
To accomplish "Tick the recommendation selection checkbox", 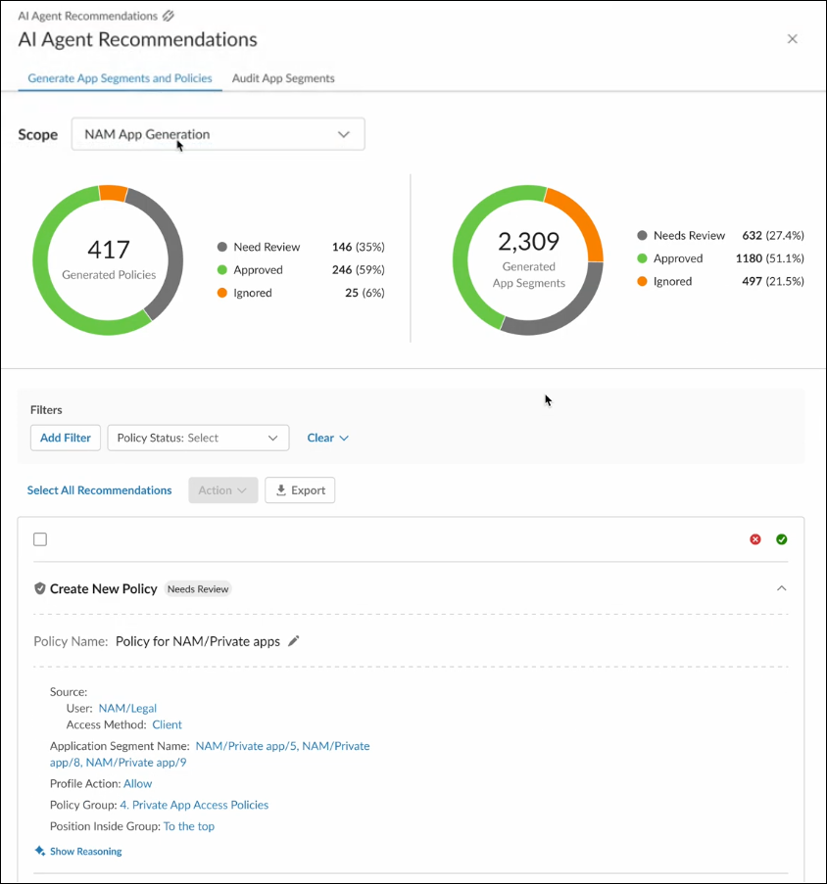I will pyautogui.click(x=40, y=539).
